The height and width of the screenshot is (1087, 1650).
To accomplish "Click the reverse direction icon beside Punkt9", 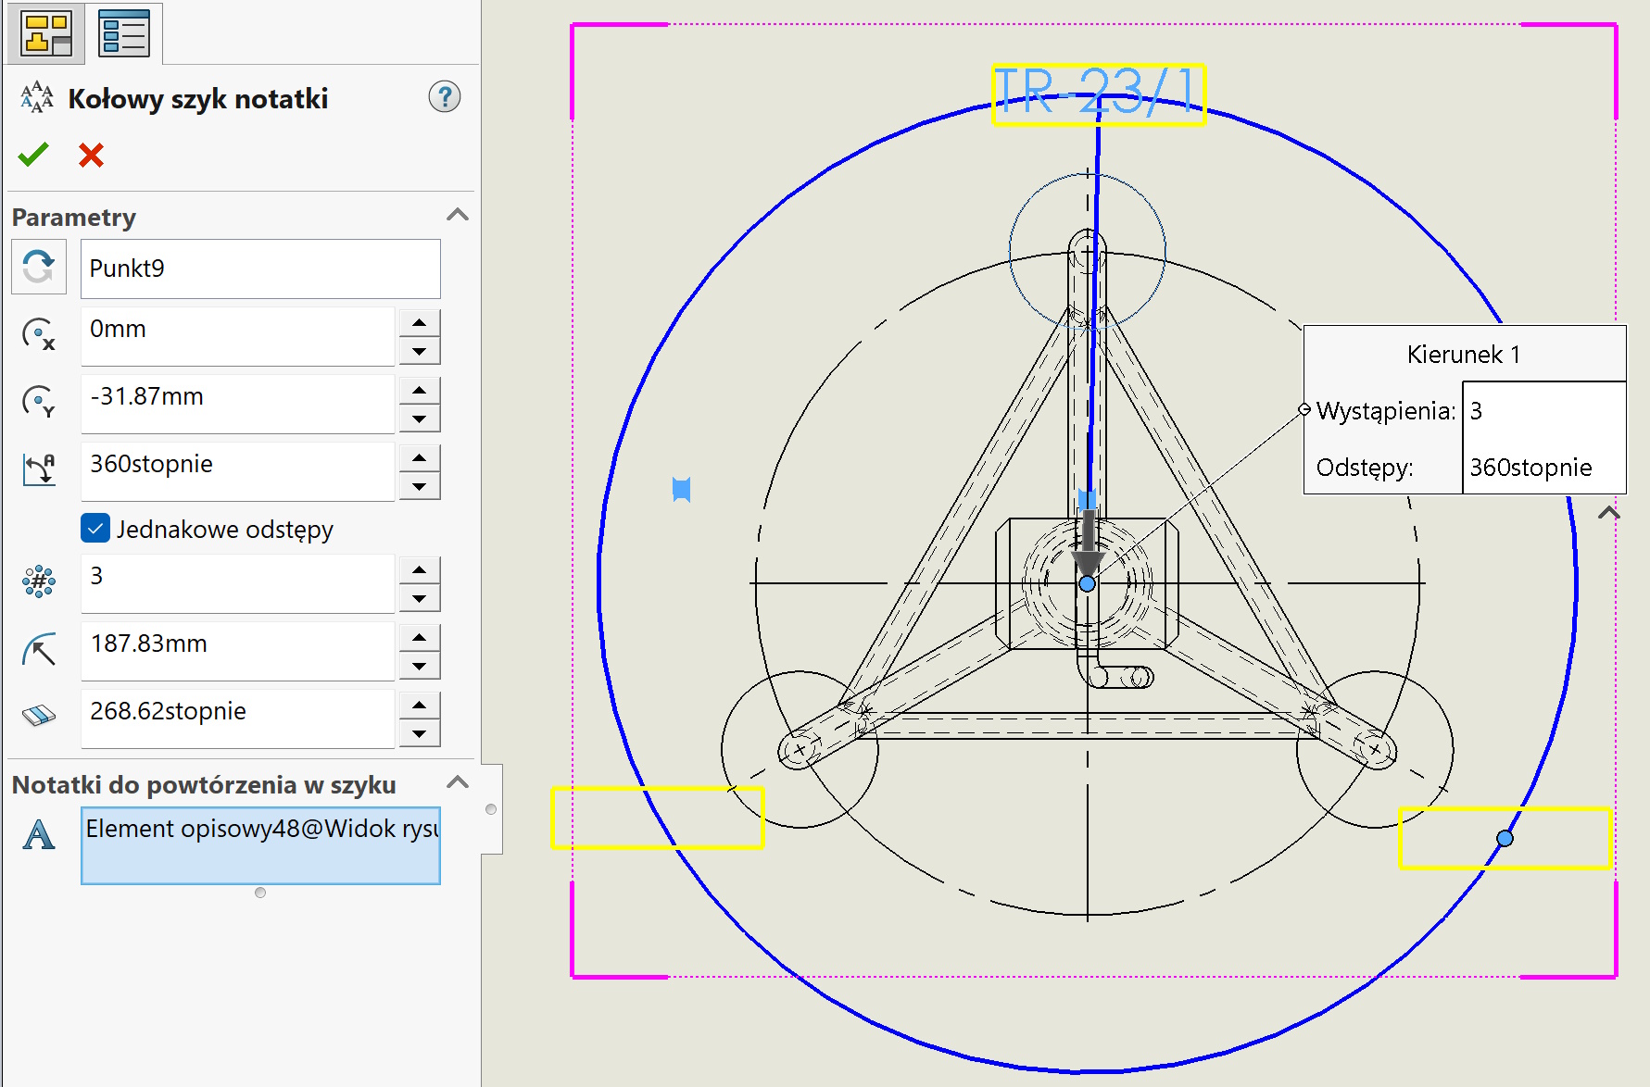I will [x=39, y=268].
